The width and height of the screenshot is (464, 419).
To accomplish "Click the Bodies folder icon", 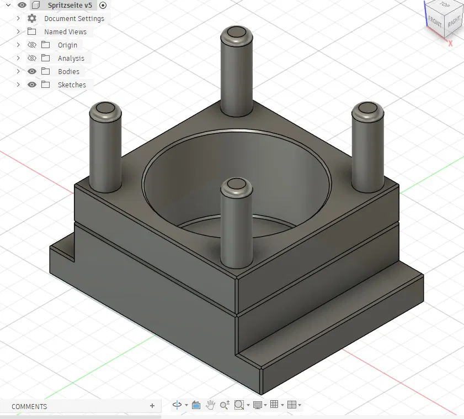I will point(45,71).
